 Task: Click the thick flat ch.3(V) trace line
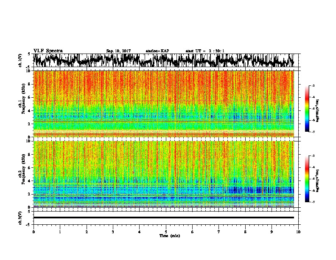pos(163,218)
